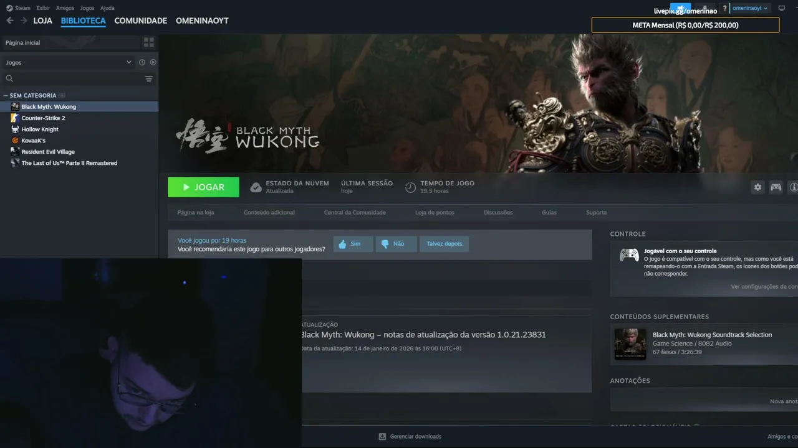Open the Wukong update notes headline
The height and width of the screenshot is (448, 798).
423,335
